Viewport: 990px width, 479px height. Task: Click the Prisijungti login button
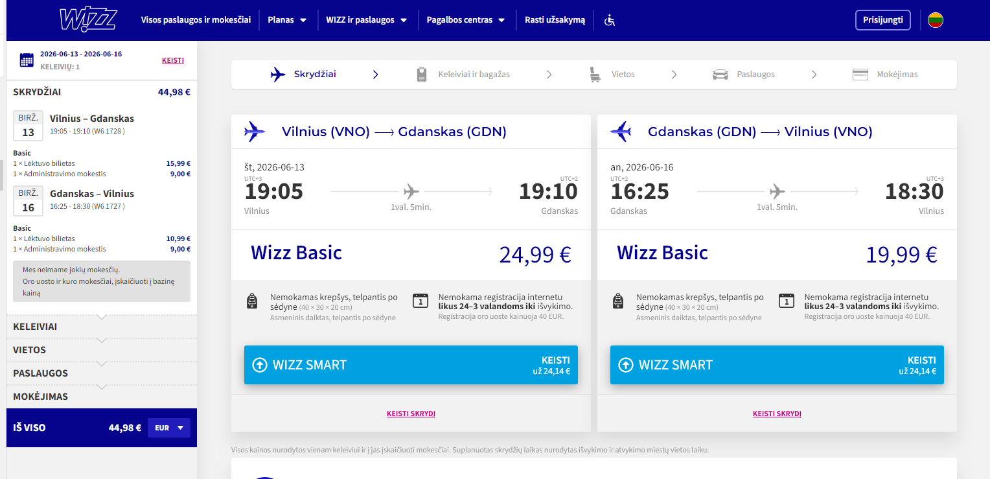[x=882, y=20]
